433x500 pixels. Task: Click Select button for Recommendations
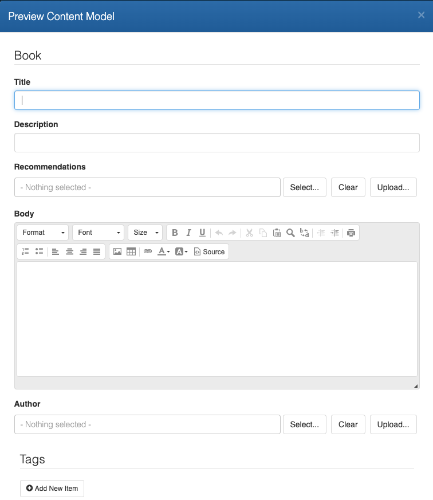[304, 187]
